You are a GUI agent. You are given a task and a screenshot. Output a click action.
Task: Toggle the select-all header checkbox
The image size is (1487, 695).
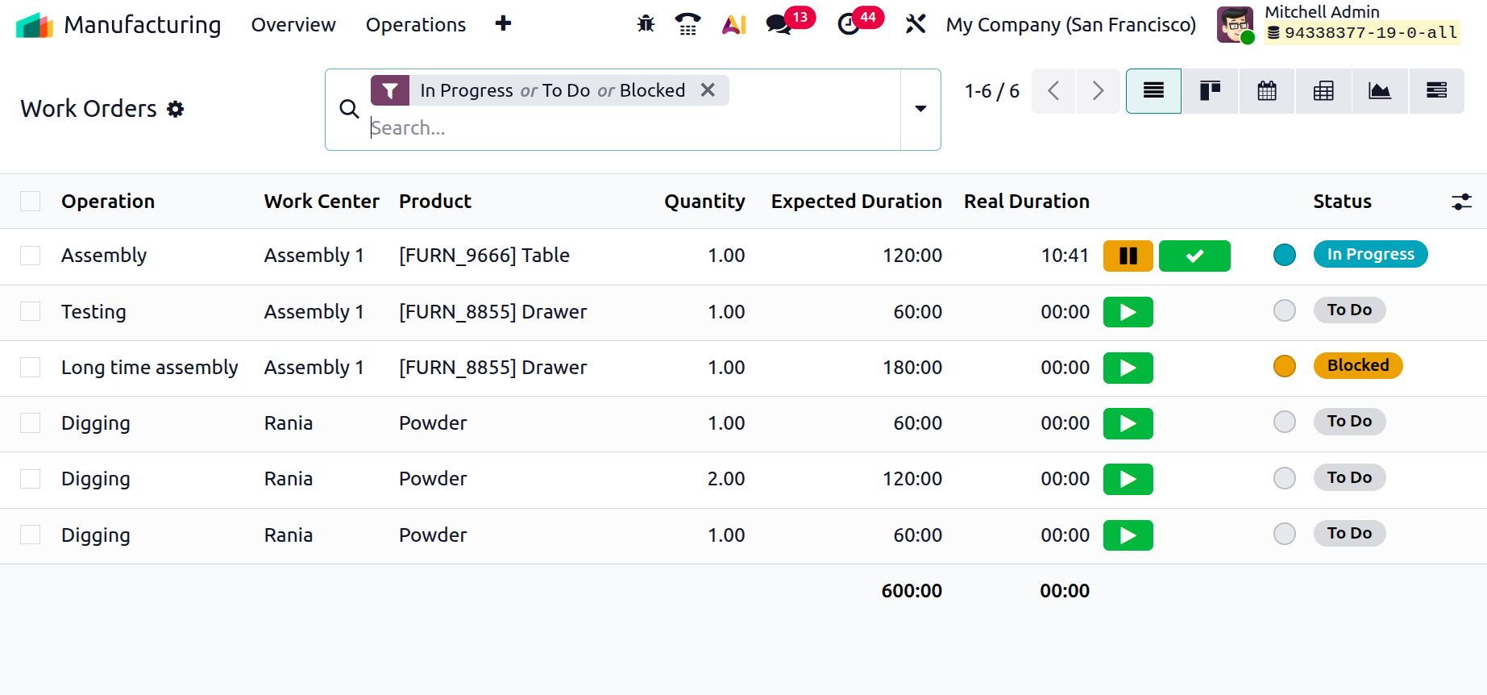tap(31, 202)
